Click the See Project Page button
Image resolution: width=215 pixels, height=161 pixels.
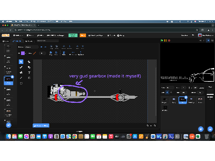click(96, 35)
